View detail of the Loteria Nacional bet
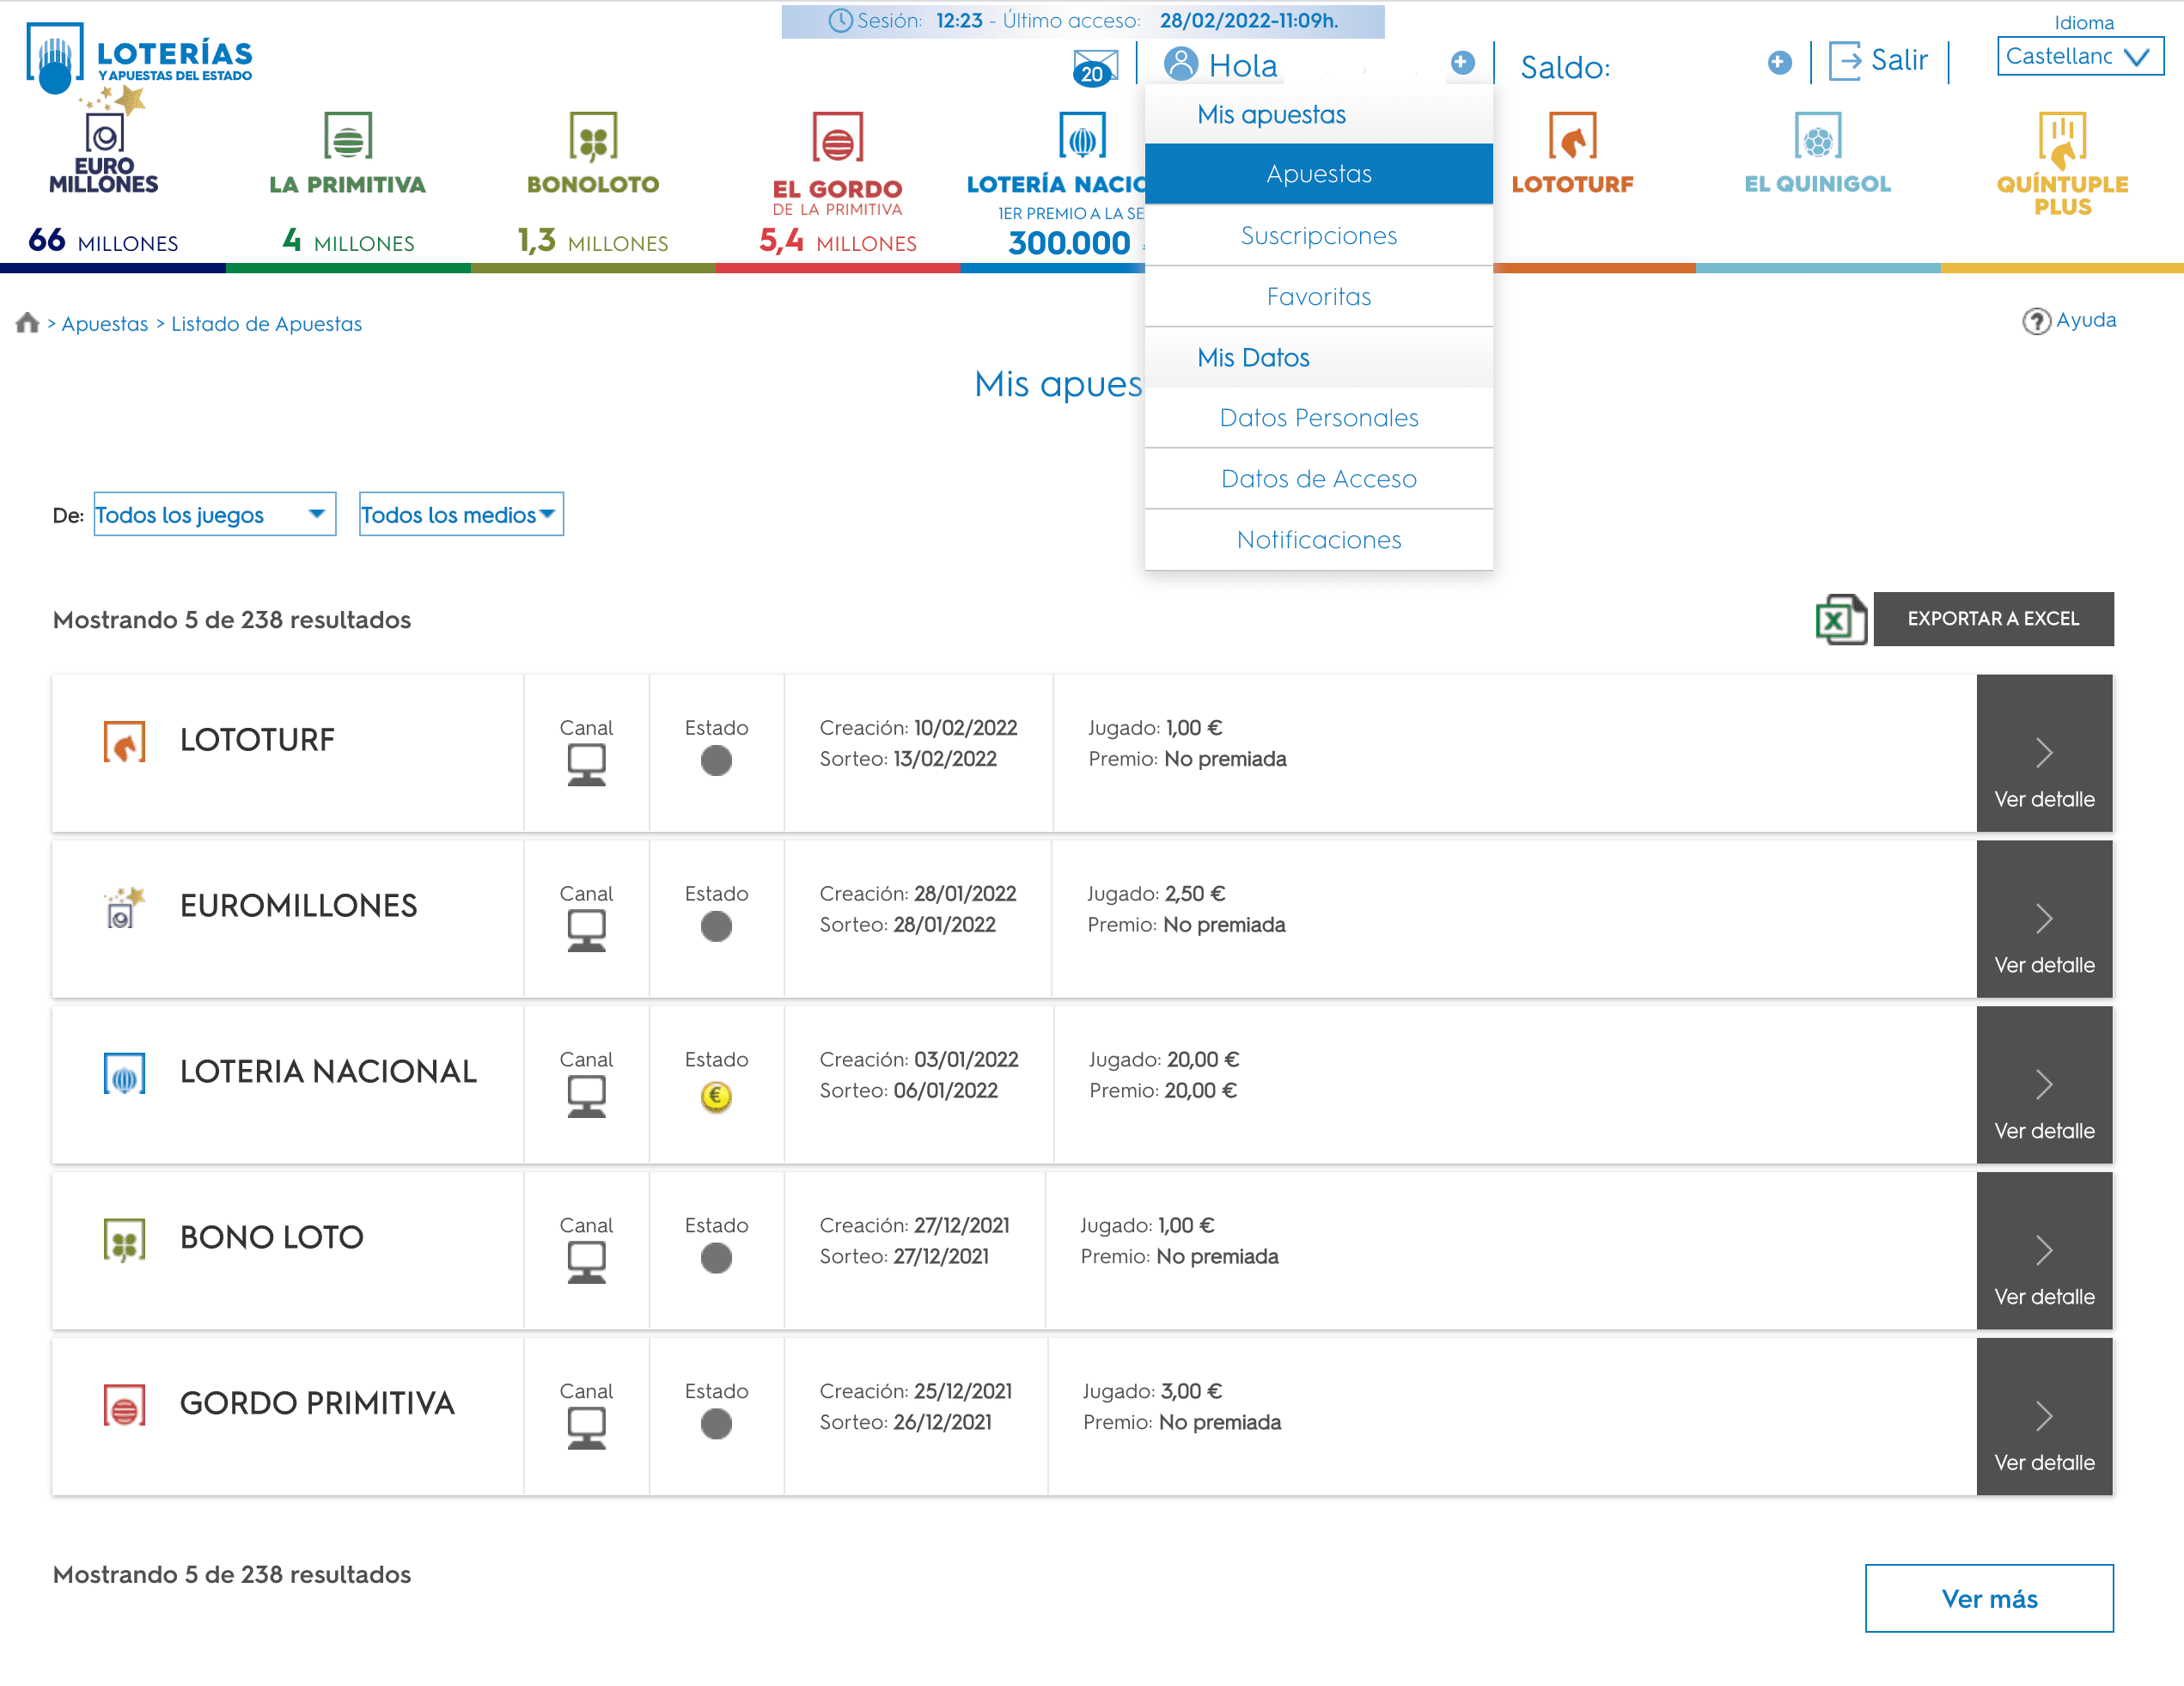This screenshot has height=1686, width=2184. pyautogui.click(x=2044, y=1085)
